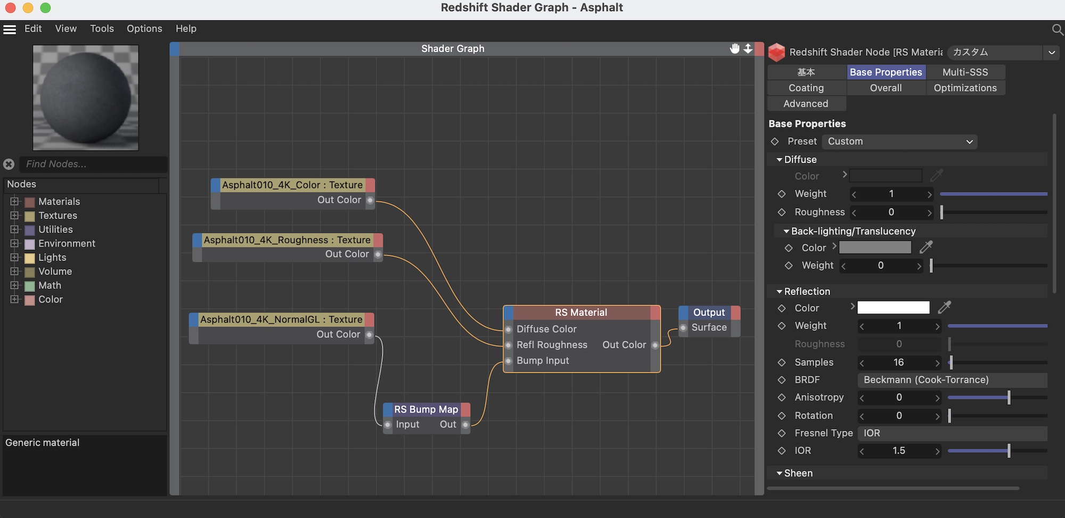
Task: Click the white Reflection Color swatch
Action: point(893,307)
